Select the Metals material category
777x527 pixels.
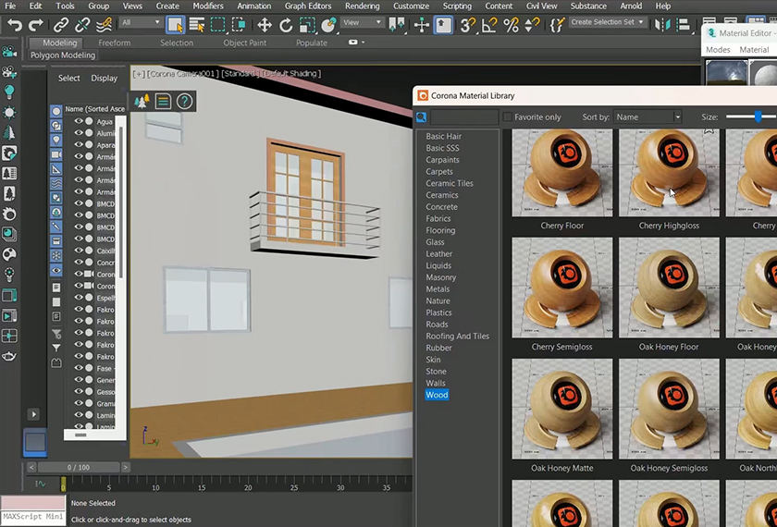tap(438, 289)
